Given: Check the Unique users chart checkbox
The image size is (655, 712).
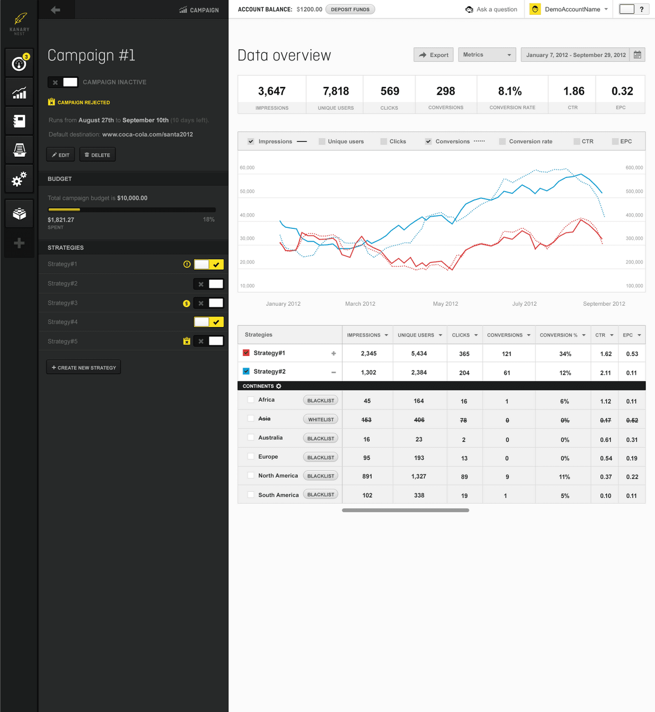Looking at the screenshot, I should click(322, 141).
